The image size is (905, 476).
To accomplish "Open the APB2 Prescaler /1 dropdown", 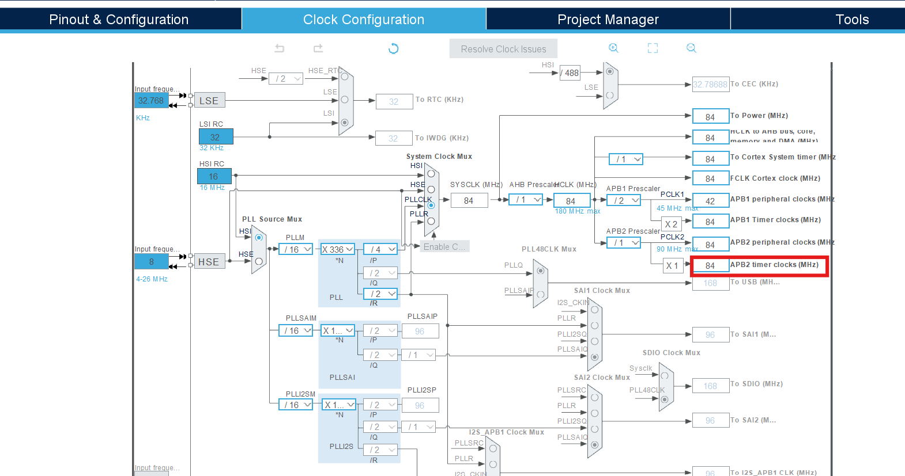I will [624, 243].
